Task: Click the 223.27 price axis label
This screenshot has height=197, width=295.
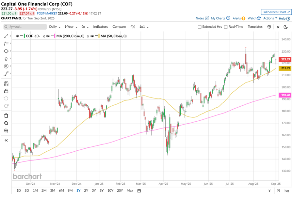Action: 285,59
